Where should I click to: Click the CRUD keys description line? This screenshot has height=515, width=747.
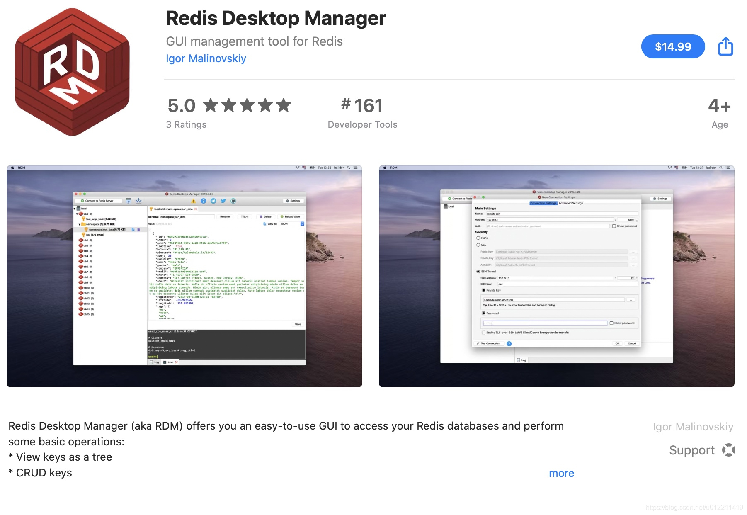pos(40,473)
